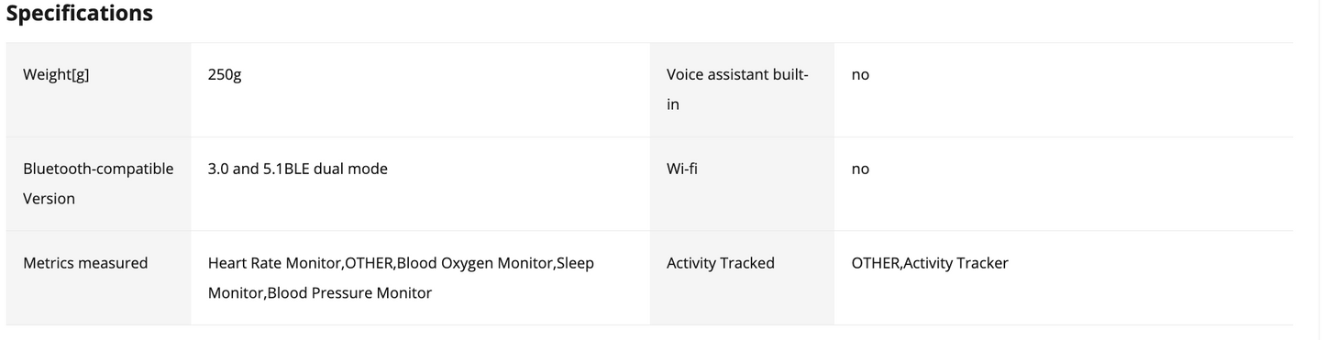
Task: Select the Bluetooth-compatible Version label
Action: (x=98, y=183)
